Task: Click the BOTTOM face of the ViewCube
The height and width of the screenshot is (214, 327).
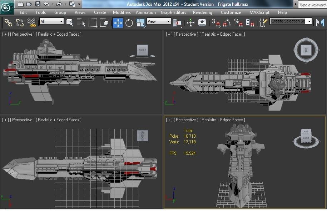Action: 143,136
